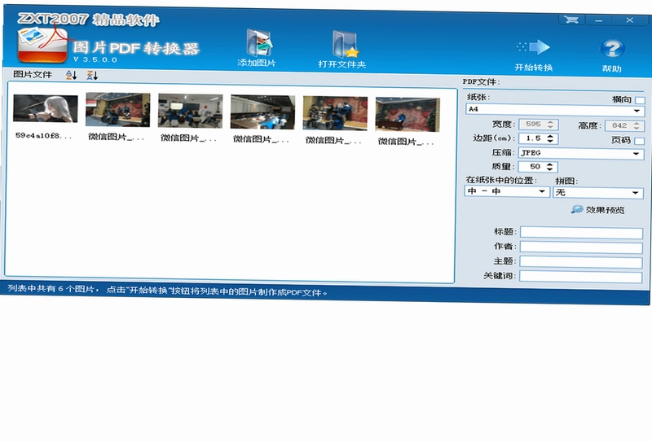Increase the 质量 quality value stepper up
This screenshot has height=442, width=652.
coord(549,164)
